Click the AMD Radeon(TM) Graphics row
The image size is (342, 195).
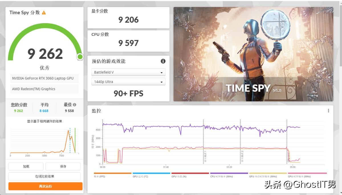click(x=44, y=89)
